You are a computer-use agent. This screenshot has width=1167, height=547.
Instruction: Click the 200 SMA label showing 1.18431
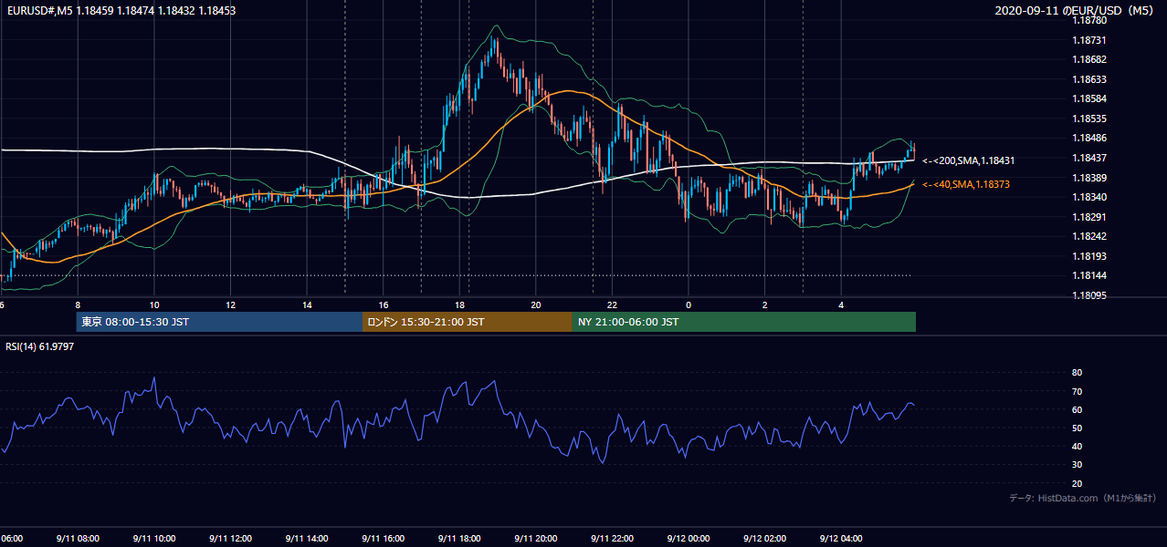pos(969,160)
